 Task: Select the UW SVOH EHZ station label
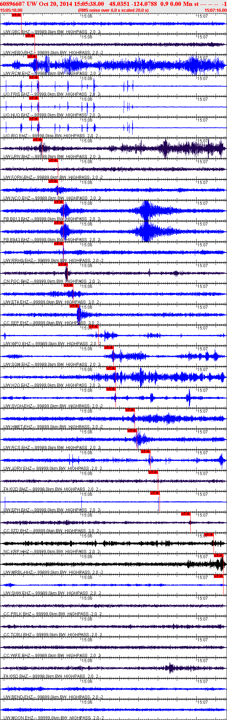point(18,406)
